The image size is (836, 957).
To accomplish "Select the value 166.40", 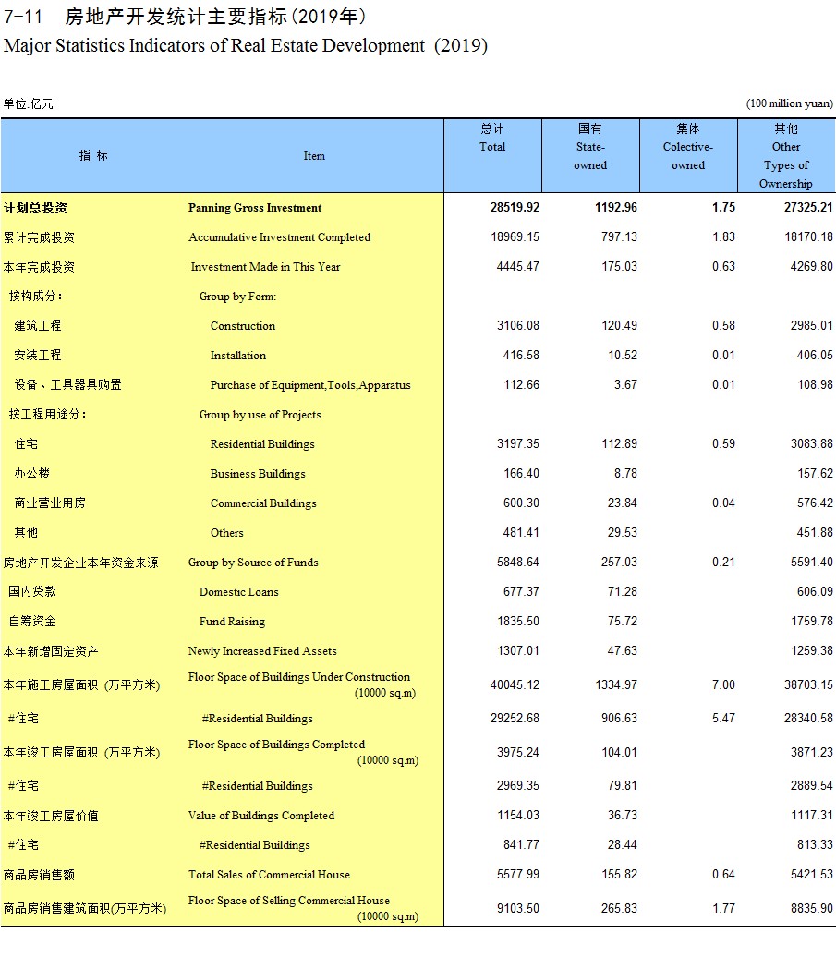I will coord(521,474).
